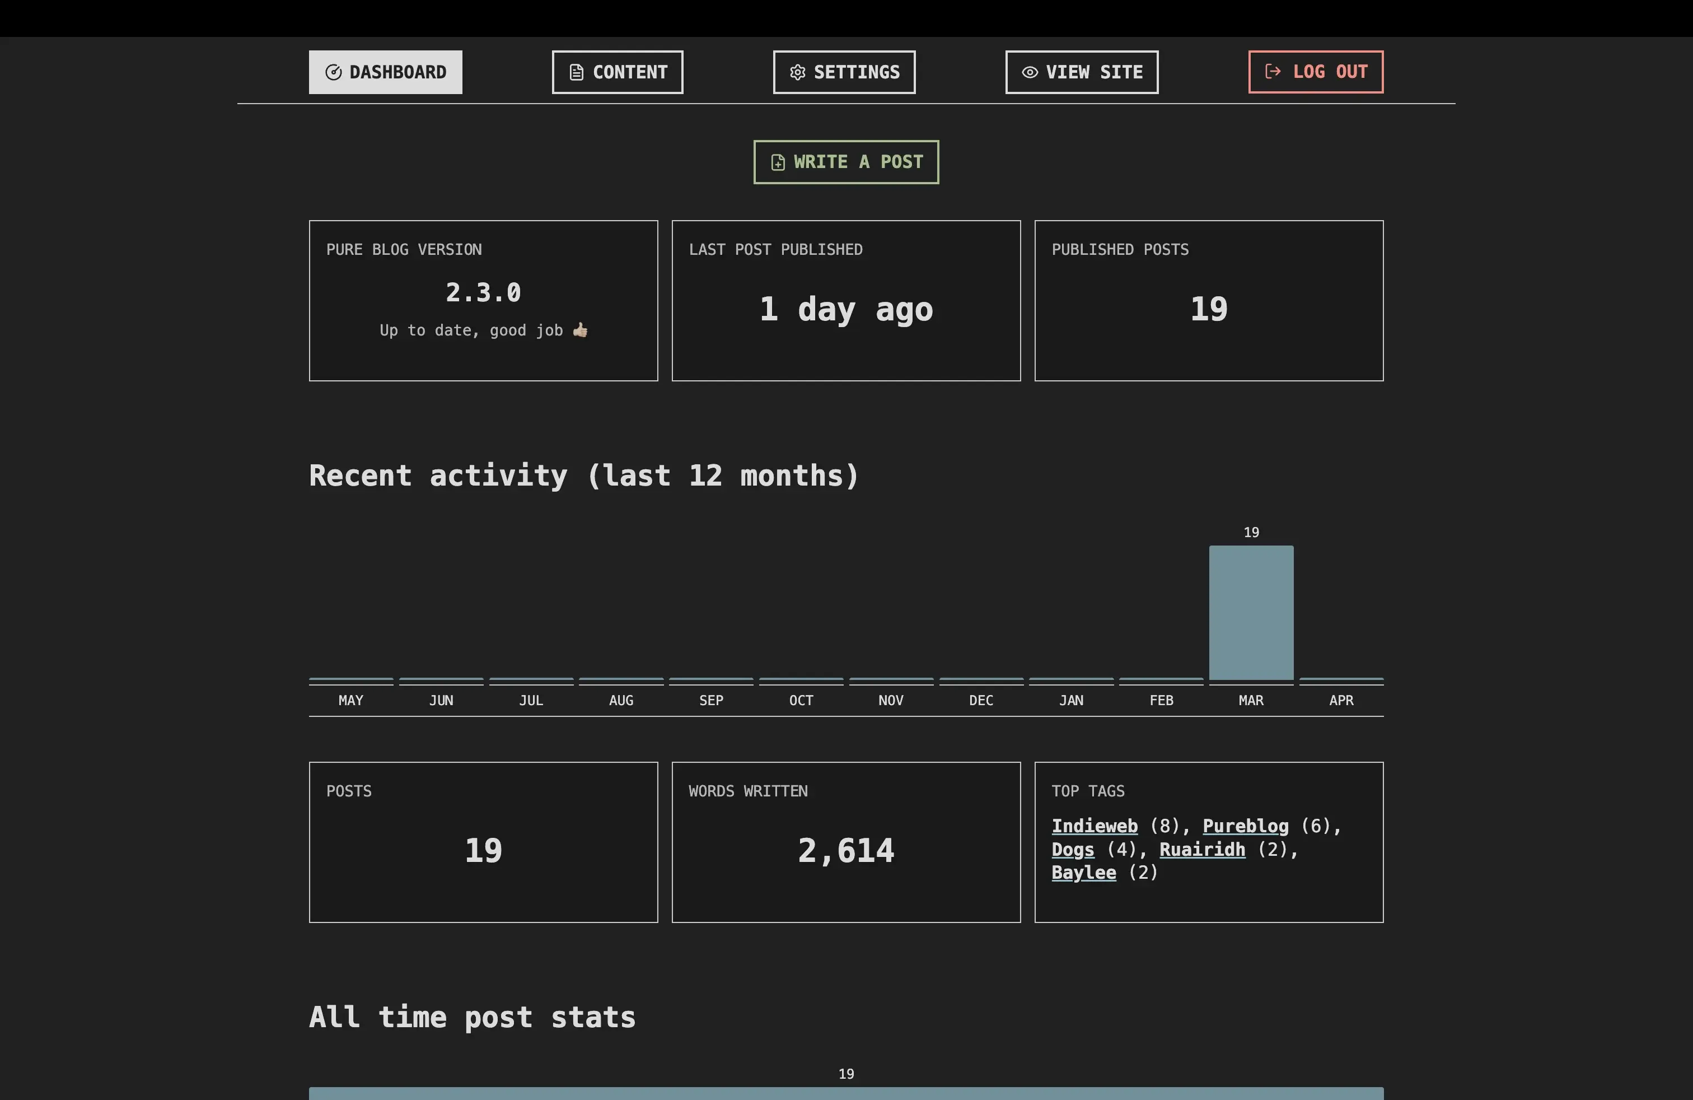The image size is (1693, 1100).
Task: Follow the Baylee tag link
Action: 1083,873
